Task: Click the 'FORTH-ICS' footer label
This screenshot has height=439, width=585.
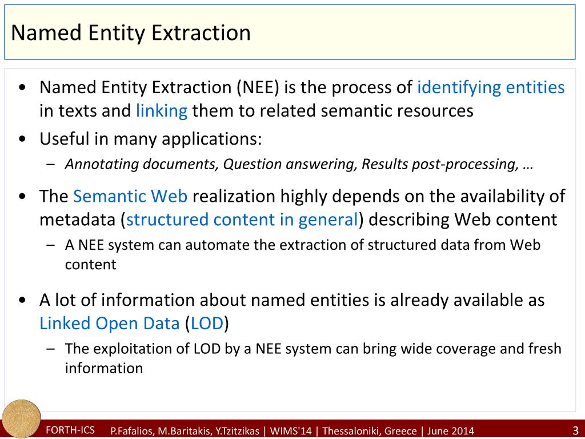Action: (x=70, y=430)
